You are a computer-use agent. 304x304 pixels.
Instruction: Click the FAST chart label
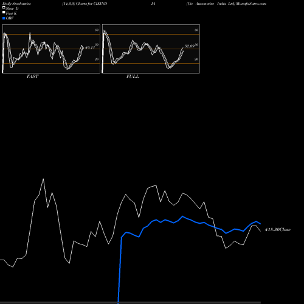[32, 77]
